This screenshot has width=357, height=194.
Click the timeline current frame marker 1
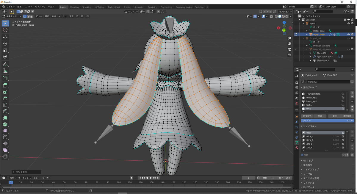11,182
